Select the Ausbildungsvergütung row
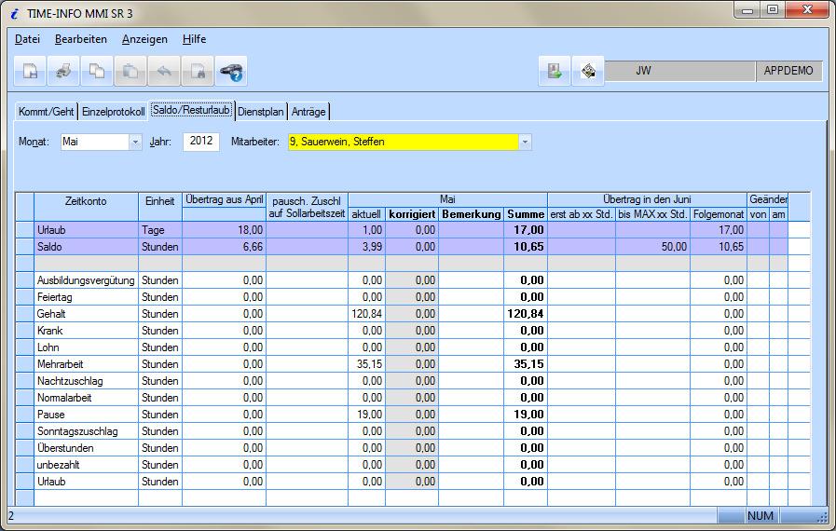The width and height of the screenshot is (836, 531). (x=412, y=280)
